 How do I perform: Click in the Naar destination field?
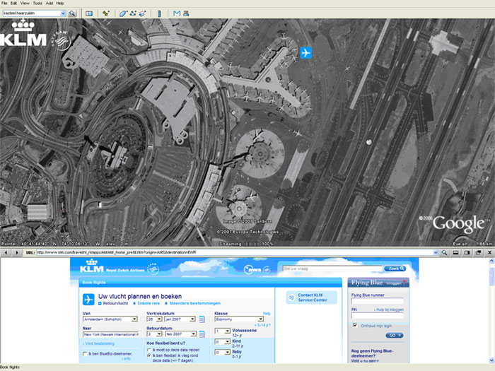point(110,334)
